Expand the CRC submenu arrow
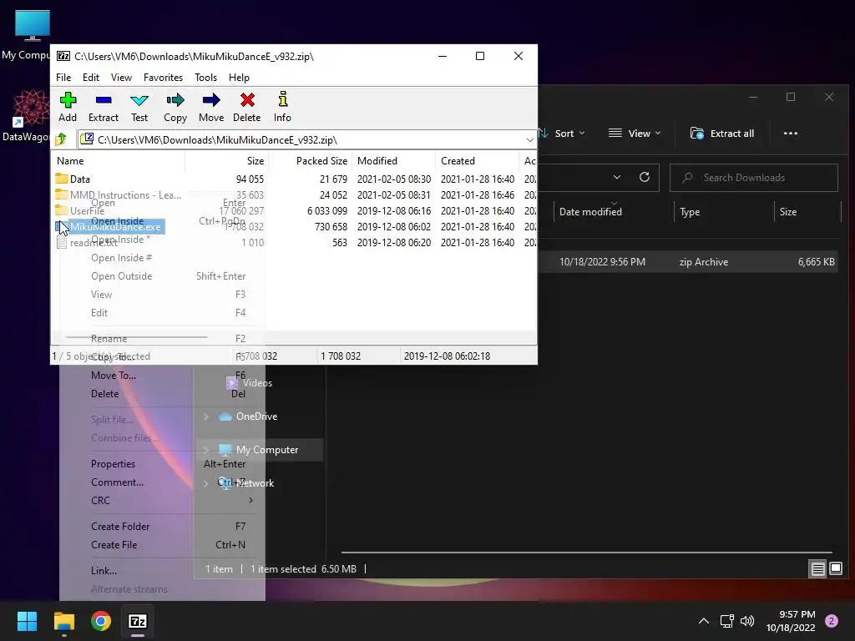This screenshot has height=641, width=855. (x=250, y=500)
